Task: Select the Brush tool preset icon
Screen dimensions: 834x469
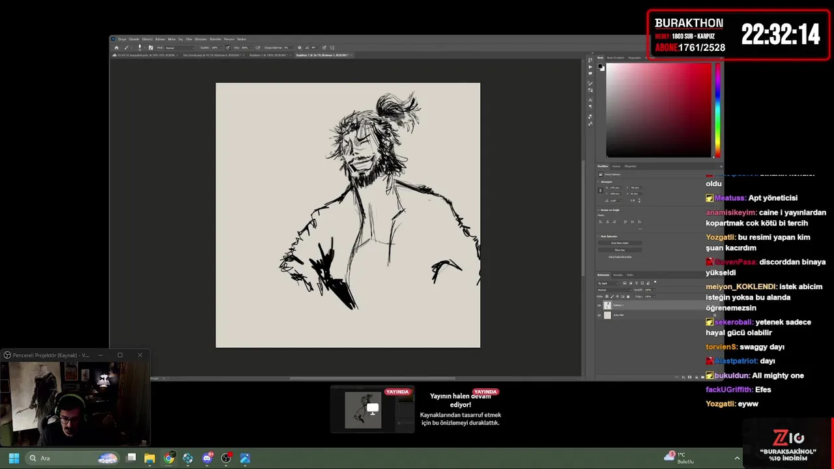Action: [x=126, y=48]
